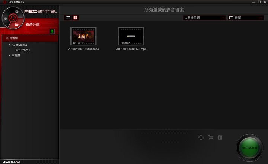Click the green up-arrow upload icon
This screenshot has height=164, width=268.
coord(52,31)
